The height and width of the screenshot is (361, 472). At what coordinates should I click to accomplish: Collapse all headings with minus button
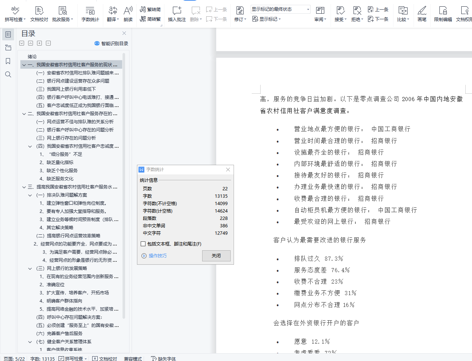48,43
